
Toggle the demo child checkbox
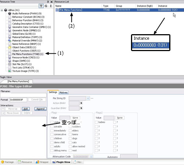[52, 143]
